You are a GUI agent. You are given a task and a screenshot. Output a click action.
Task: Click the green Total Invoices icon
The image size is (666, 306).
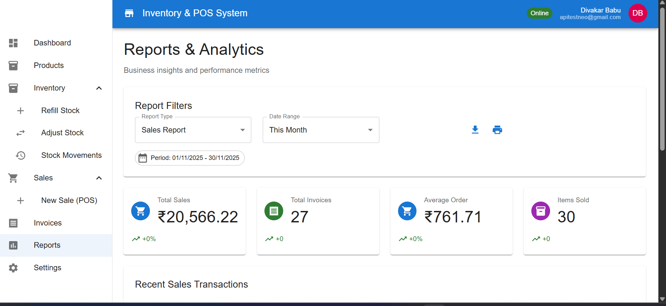point(274,211)
